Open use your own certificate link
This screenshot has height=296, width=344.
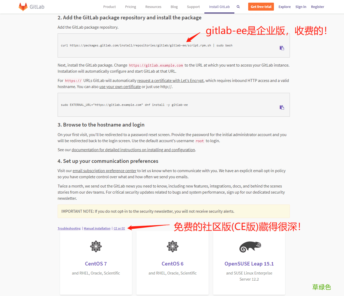pos(120,87)
